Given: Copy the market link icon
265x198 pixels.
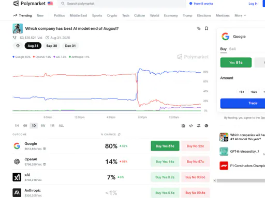Looking at the screenshot, I should [x=199, y=28].
